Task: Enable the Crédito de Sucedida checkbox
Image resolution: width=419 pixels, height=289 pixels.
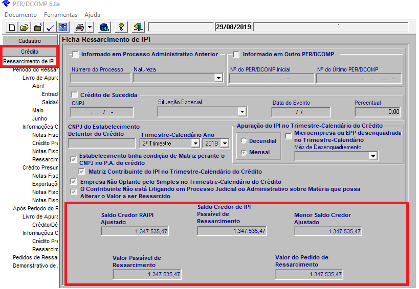Action: tap(76, 95)
